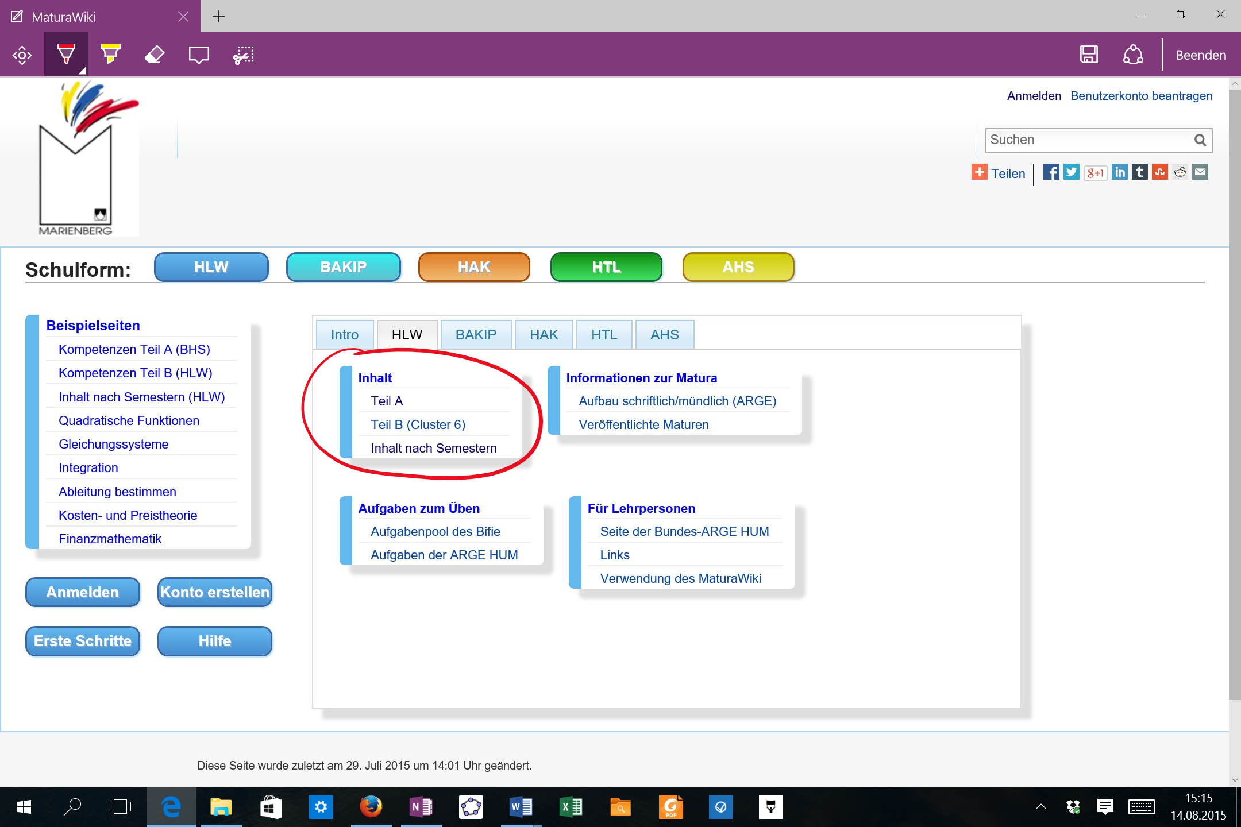Select the pan and touch-writing tool
This screenshot has width=1241, height=827.
click(22, 55)
